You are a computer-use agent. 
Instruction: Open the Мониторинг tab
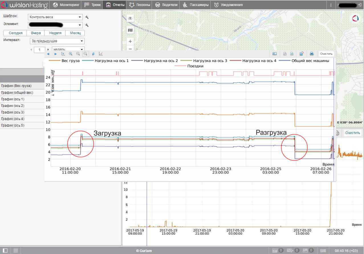click(65, 5)
